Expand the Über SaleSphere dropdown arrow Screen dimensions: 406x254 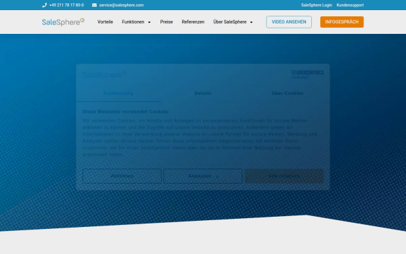[251, 22]
